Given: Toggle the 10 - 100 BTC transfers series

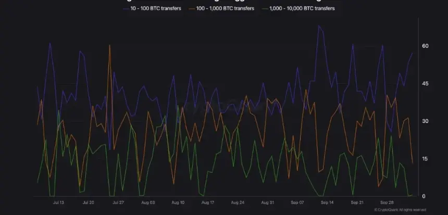Looking at the screenshot, I should click(x=152, y=8).
